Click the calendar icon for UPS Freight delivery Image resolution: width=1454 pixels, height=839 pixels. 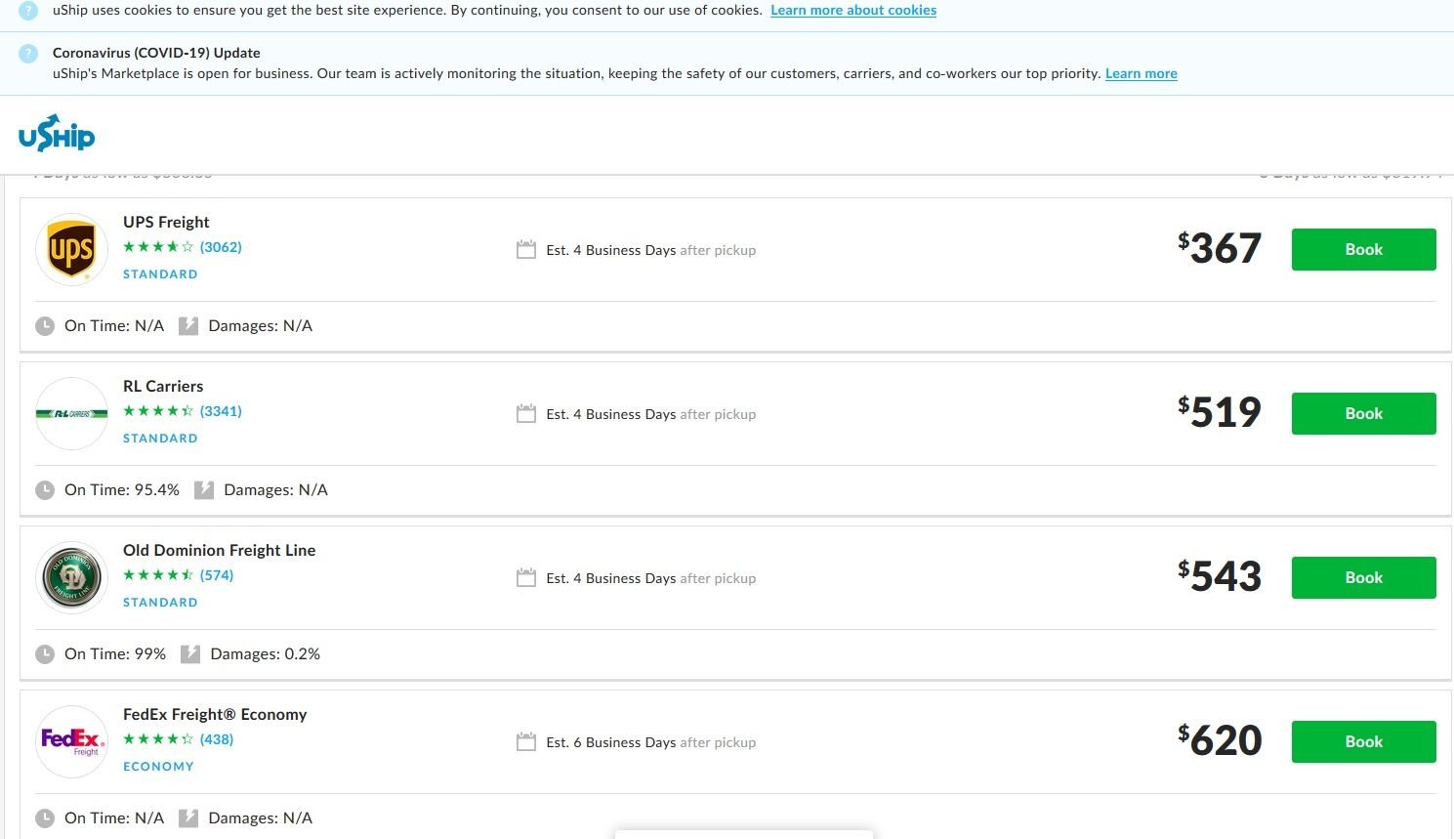[526, 250]
